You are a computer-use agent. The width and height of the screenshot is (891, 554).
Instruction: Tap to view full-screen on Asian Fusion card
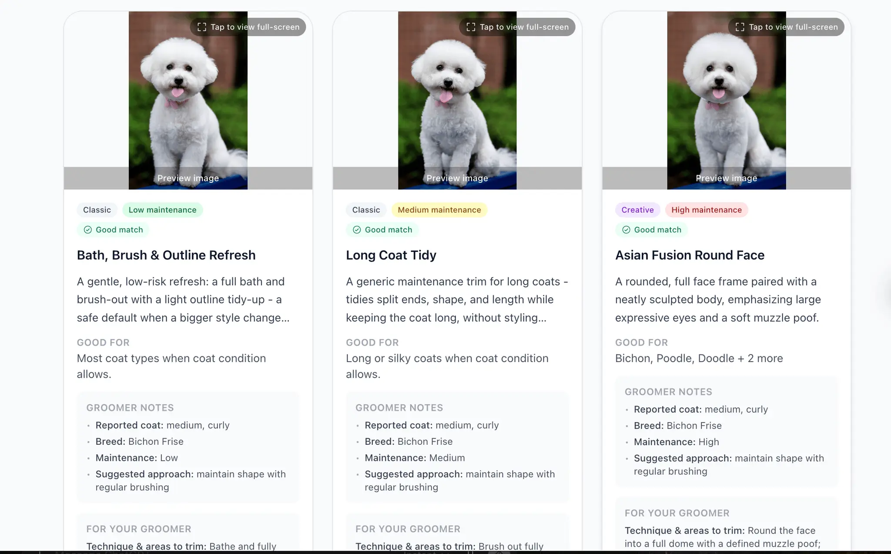[786, 27]
